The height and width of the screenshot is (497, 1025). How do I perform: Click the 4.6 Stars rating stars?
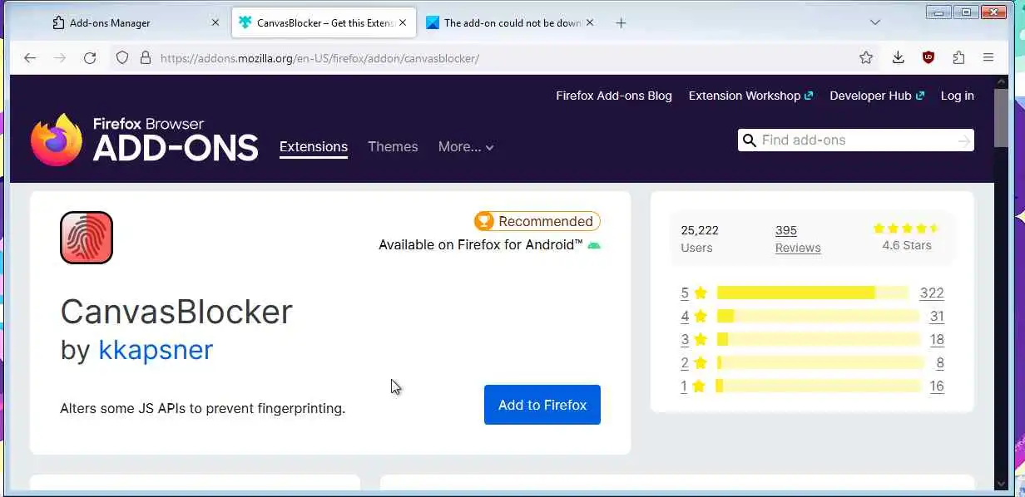pos(907,228)
